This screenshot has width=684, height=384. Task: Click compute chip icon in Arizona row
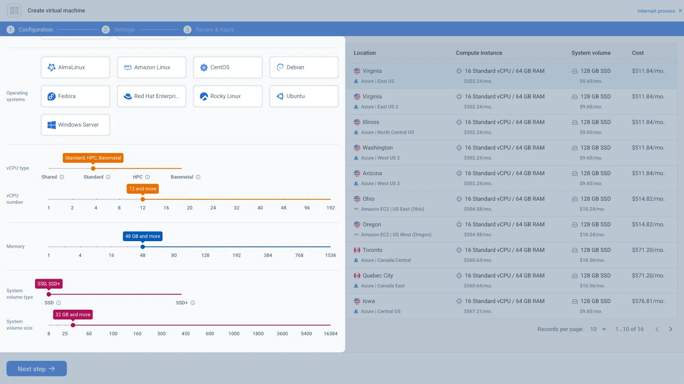click(x=459, y=173)
